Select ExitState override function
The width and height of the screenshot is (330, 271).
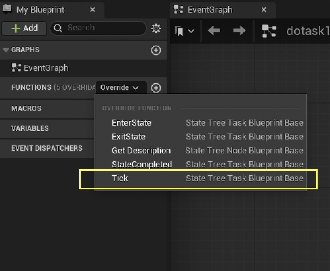click(128, 137)
